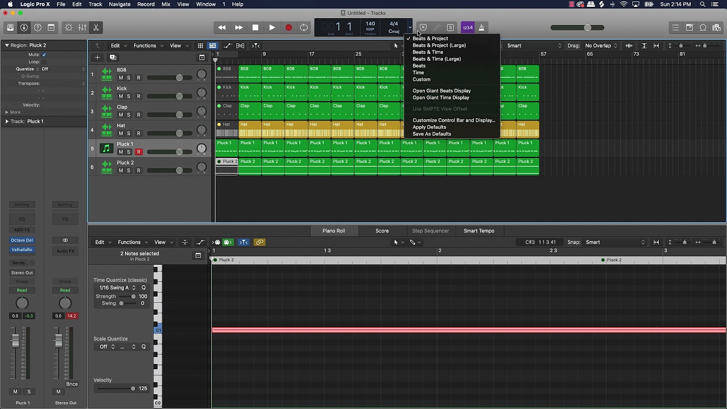Choose Open Giant Beats Display
727x409 pixels.
coord(441,91)
